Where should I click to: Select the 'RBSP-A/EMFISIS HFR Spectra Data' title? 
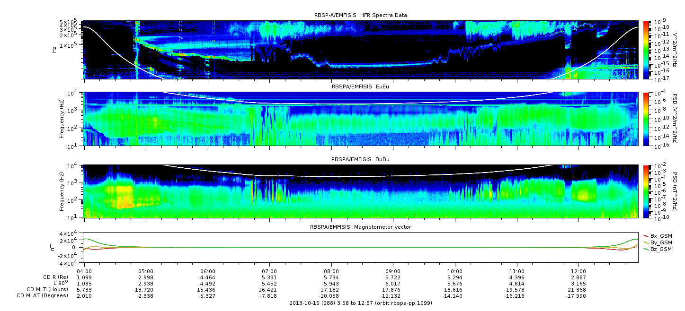point(360,15)
